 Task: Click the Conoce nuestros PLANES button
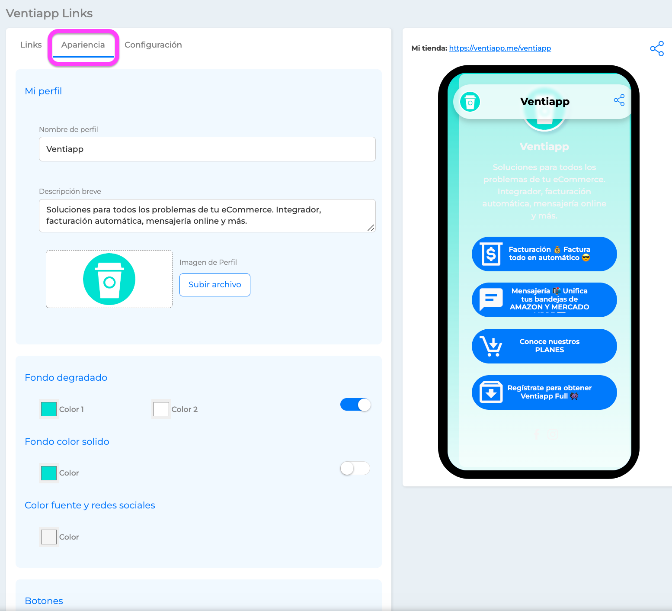click(544, 346)
